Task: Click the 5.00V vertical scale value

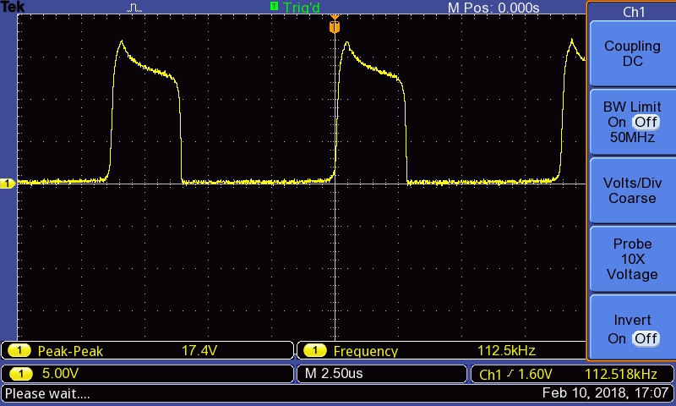Action: coord(60,373)
